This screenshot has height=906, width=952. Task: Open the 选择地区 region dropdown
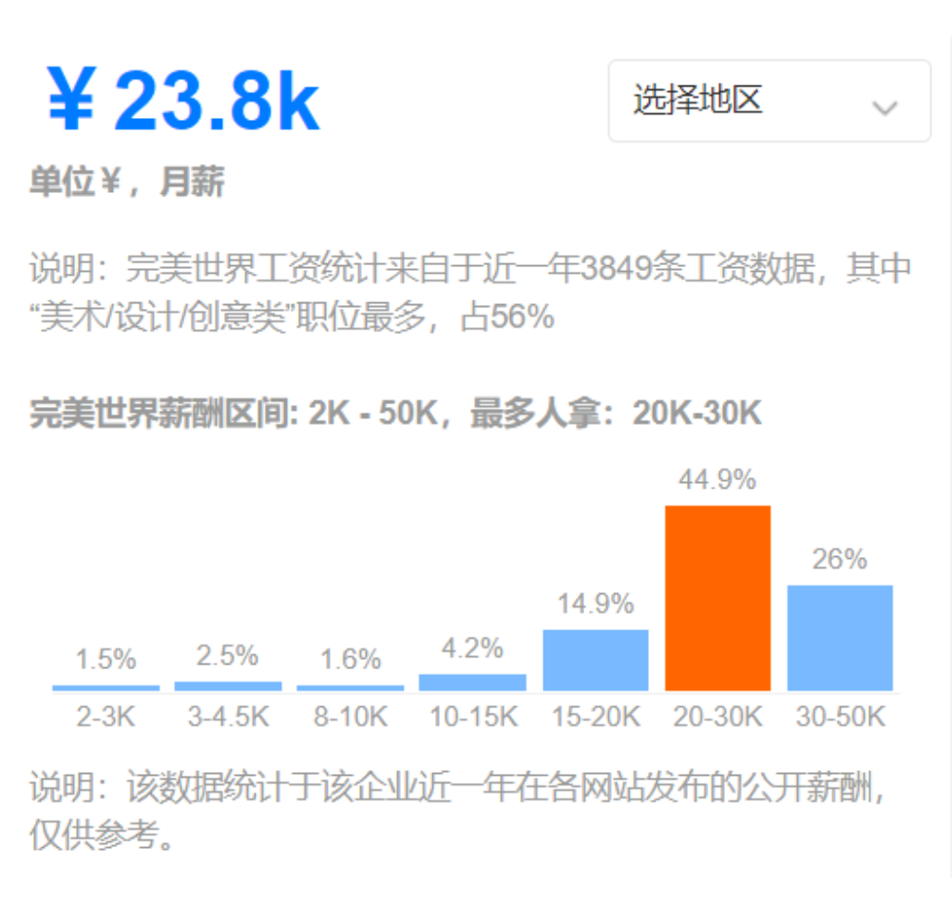770,100
